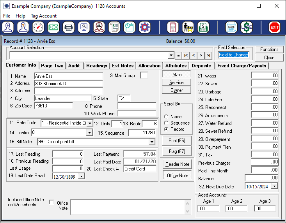Click the Zip Code field 78613
The height and width of the screenshot is (223, 286).
pos(53,106)
